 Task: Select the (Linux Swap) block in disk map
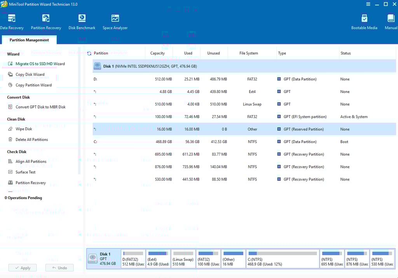click(x=183, y=259)
